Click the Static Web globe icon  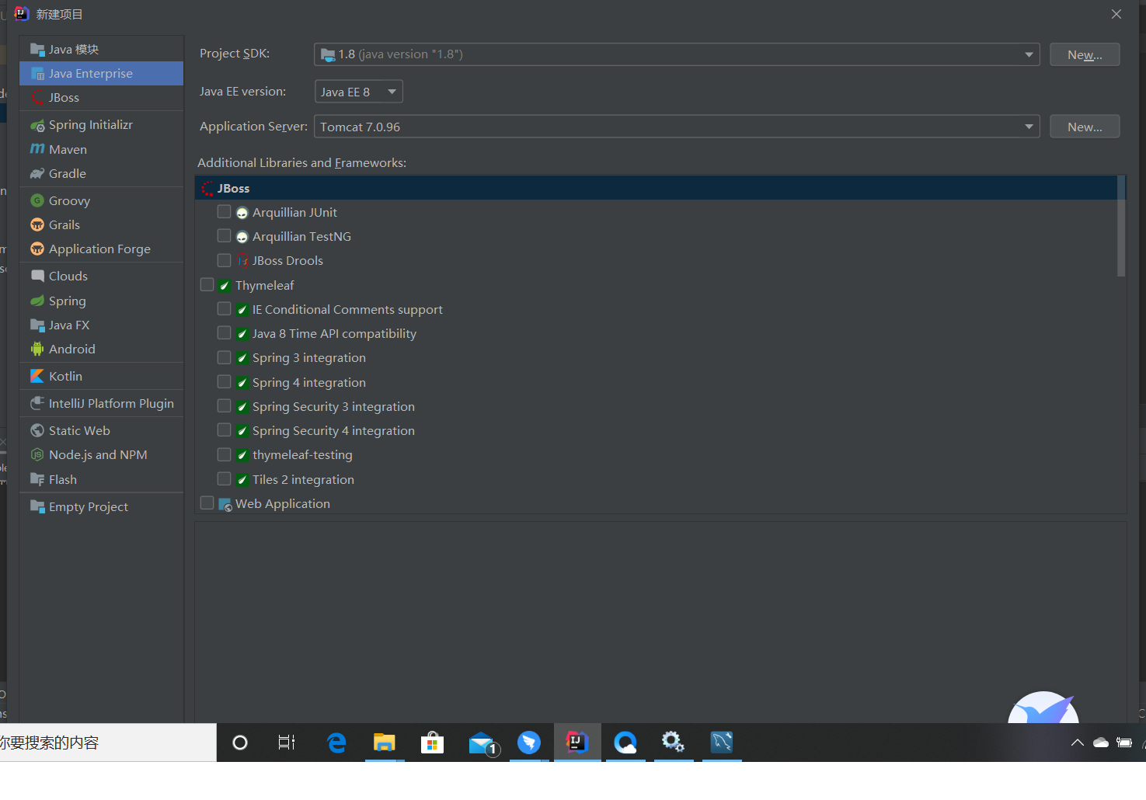(37, 430)
